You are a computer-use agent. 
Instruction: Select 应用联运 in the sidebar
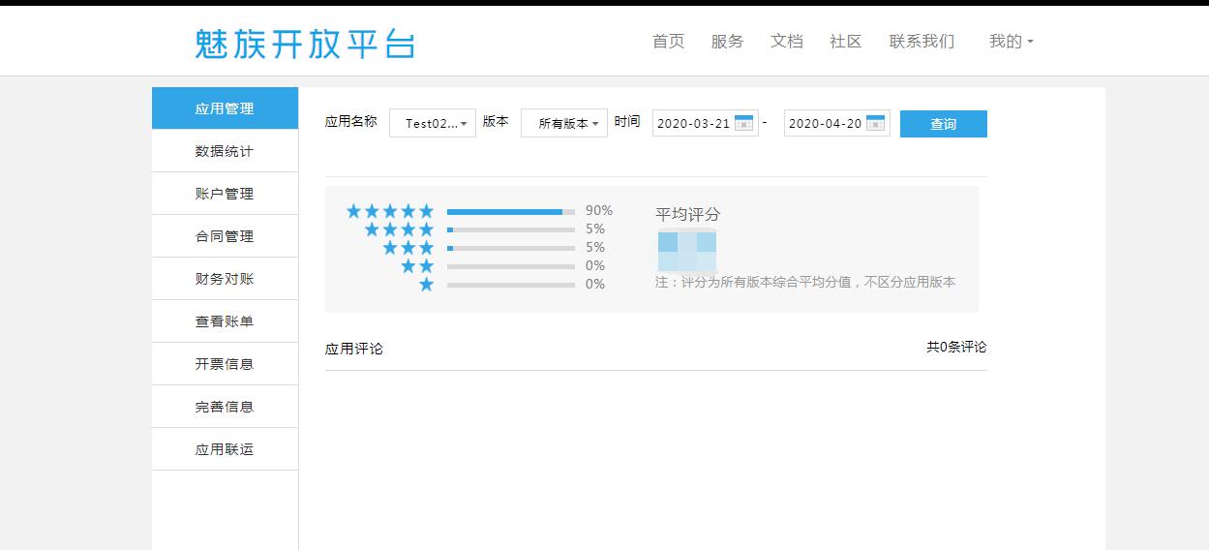click(225, 449)
